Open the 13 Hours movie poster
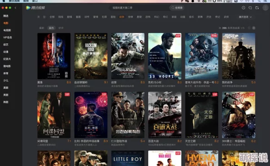Screen dimensions: 270x166 pos(165,56)
